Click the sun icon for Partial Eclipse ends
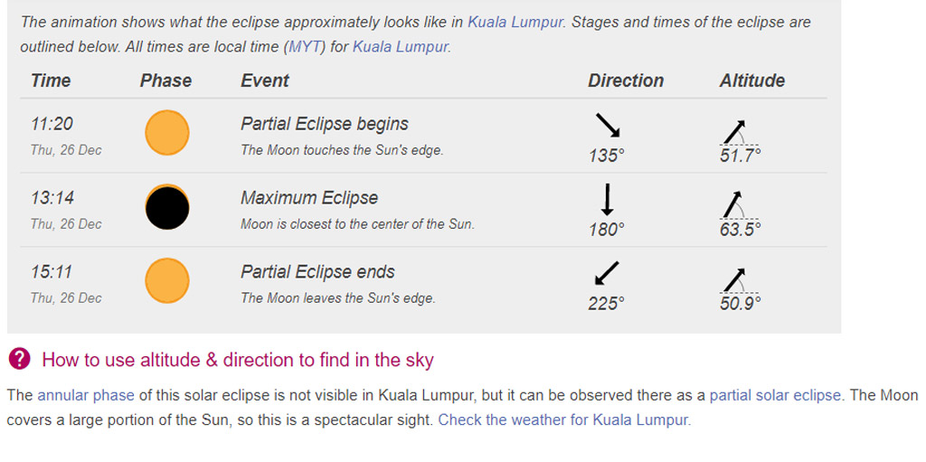 click(x=167, y=281)
